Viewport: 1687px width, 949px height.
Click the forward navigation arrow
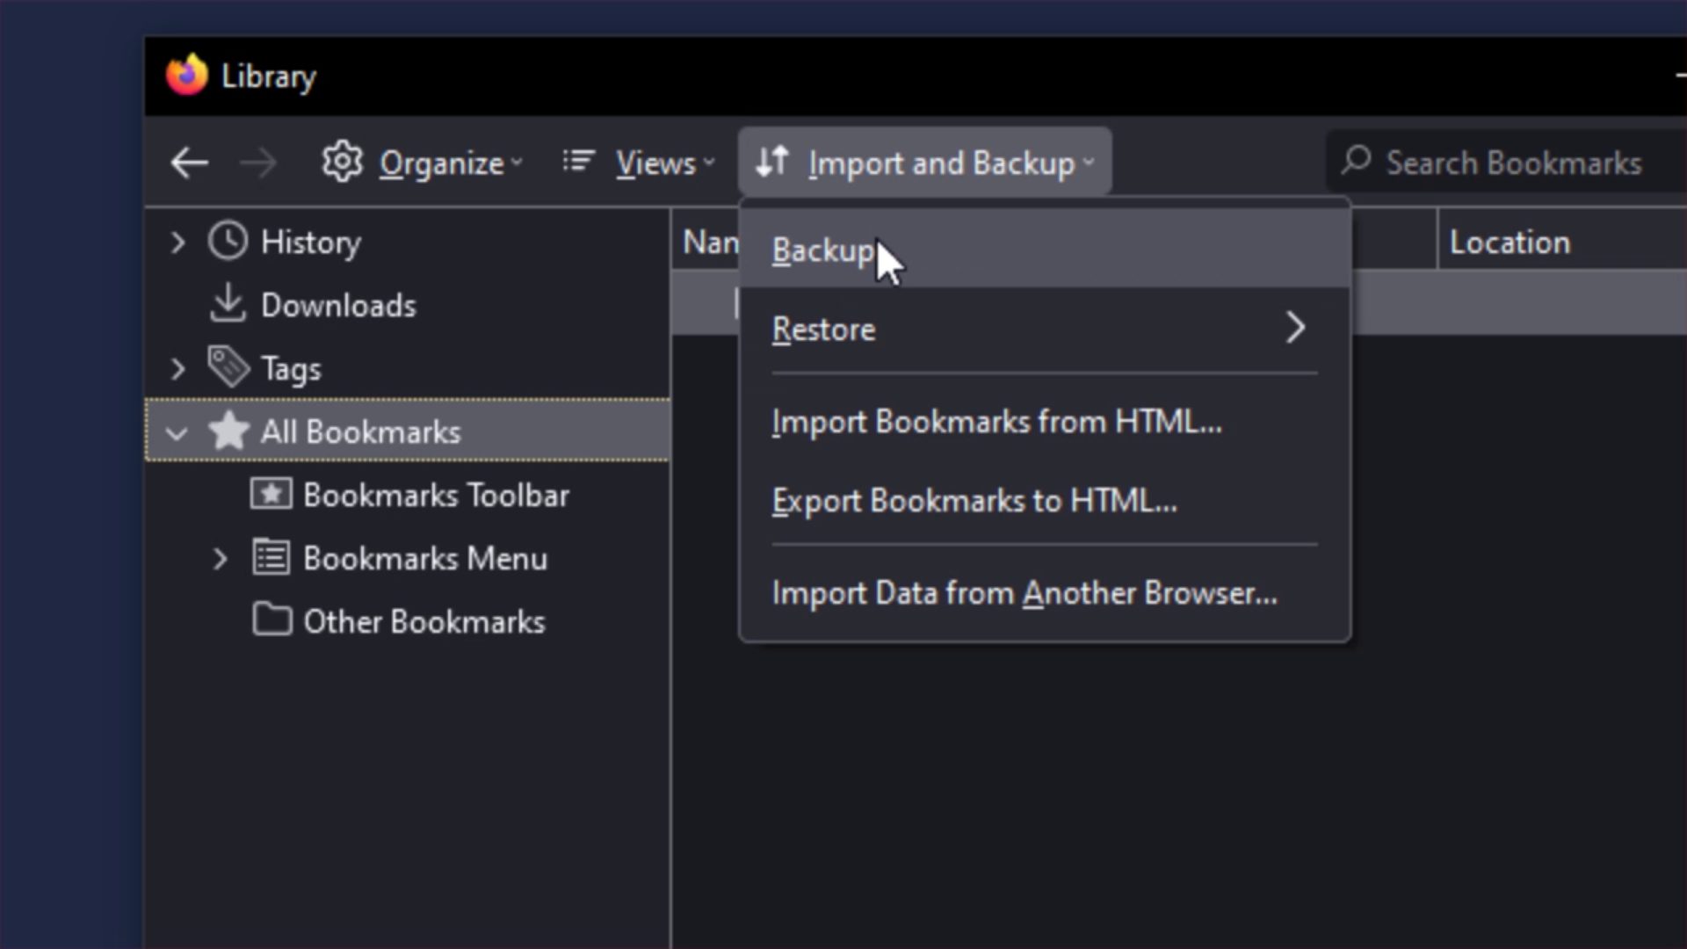(x=257, y=162)
